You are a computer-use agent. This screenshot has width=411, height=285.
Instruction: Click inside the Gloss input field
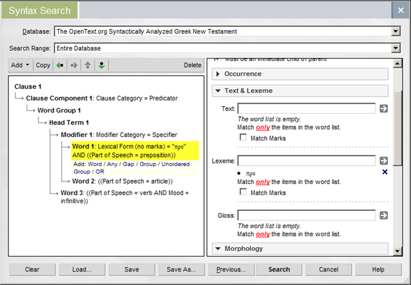pos(306,216)
